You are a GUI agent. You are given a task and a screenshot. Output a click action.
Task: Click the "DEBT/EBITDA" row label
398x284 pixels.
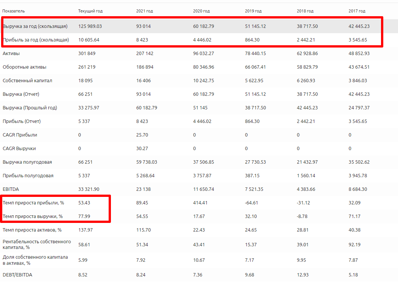[17, 275]
